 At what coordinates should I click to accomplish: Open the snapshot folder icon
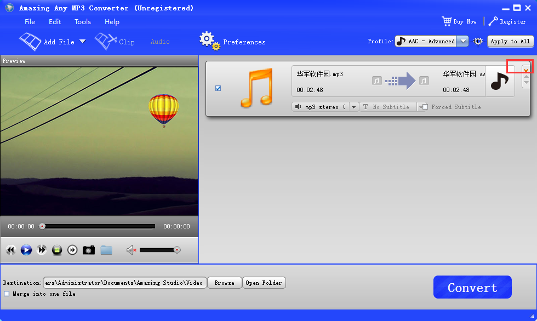[105, 250]
